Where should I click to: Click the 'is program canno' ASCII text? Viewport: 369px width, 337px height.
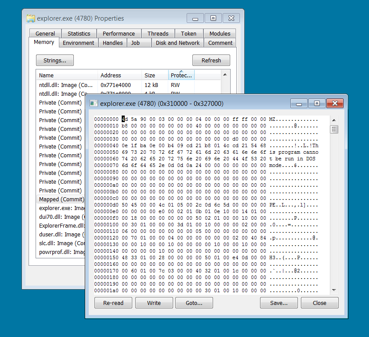pos(294,152)
